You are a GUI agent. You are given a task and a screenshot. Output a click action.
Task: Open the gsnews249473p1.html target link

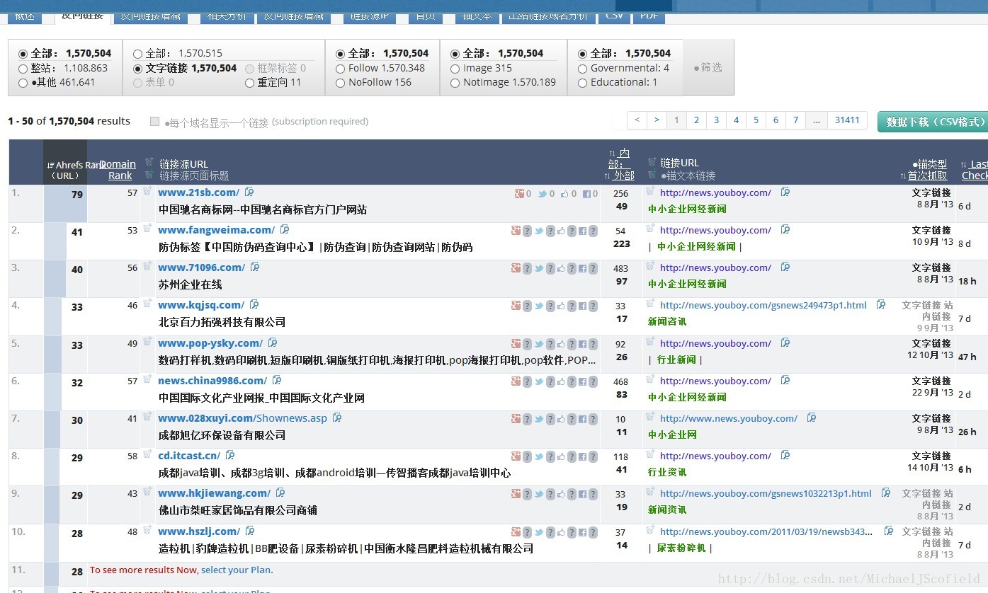763,305
